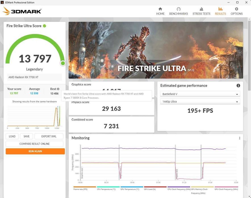This screenshot has width=251, height=198.
Task: Switch to the Stress Tests tab
Action: tap(201, 11)
